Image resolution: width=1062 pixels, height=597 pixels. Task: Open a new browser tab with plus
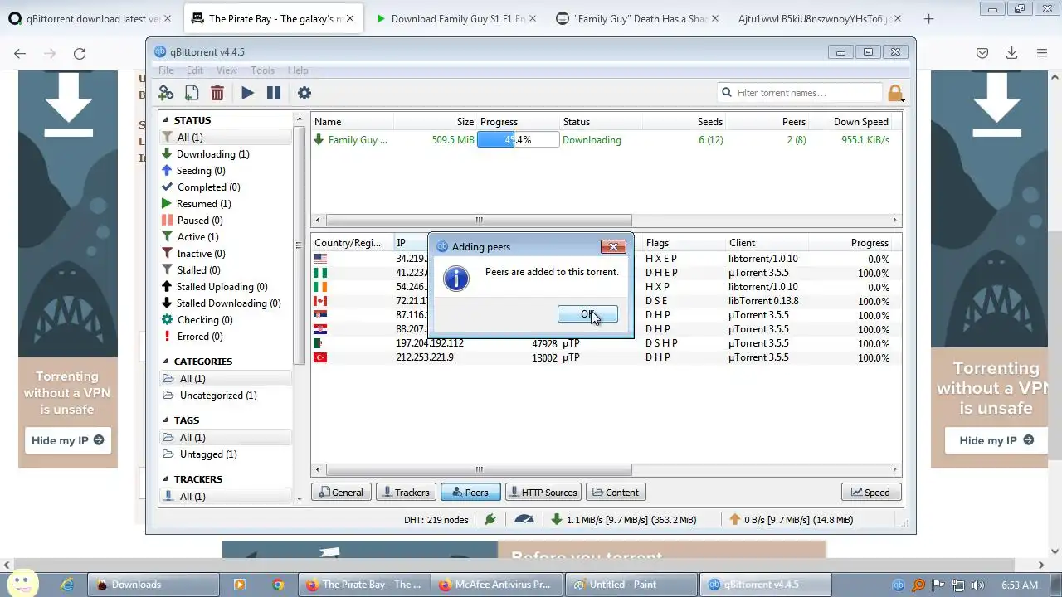(928, 18)
